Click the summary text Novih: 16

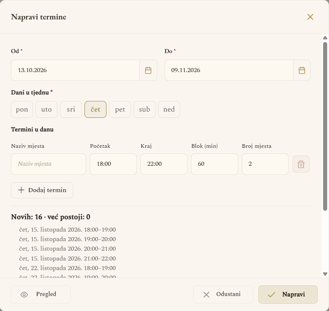[x=27, y=217]
